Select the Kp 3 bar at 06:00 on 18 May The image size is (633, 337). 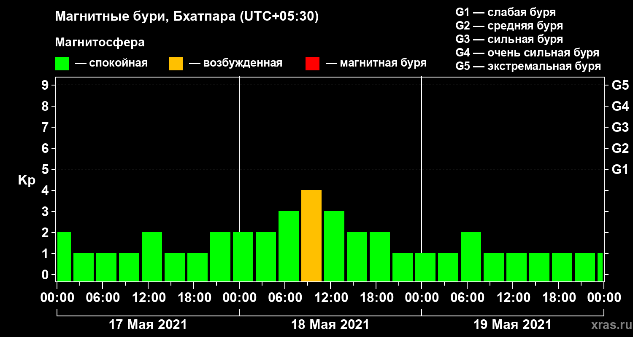289,246
